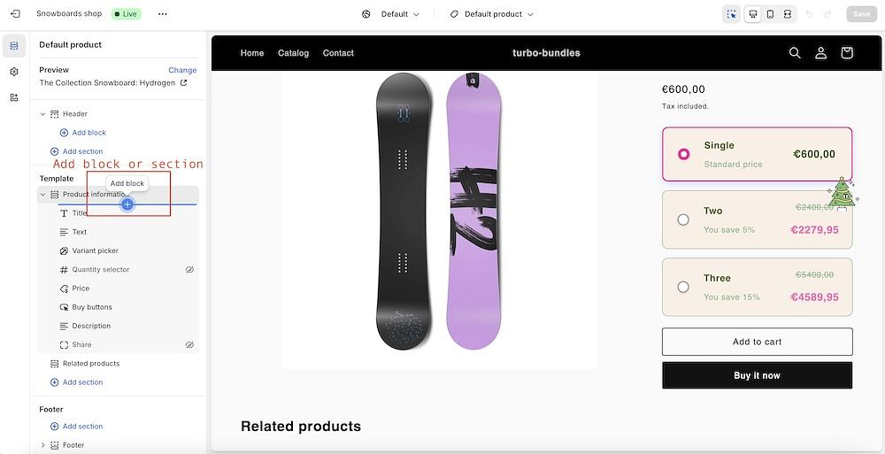Open the cart icon in the header

(x=846, y=53)
